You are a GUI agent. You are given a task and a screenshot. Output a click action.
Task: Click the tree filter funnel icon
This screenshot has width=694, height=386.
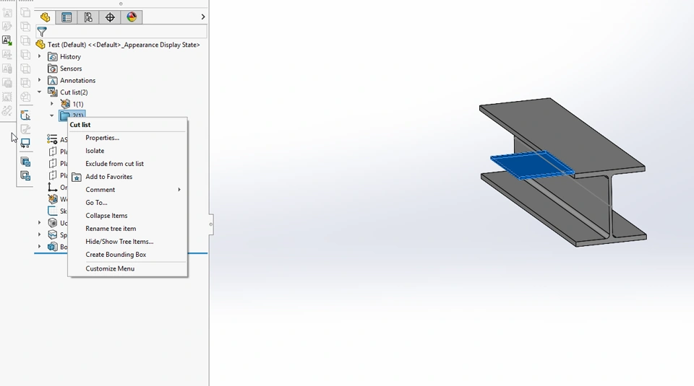[42, 32]
